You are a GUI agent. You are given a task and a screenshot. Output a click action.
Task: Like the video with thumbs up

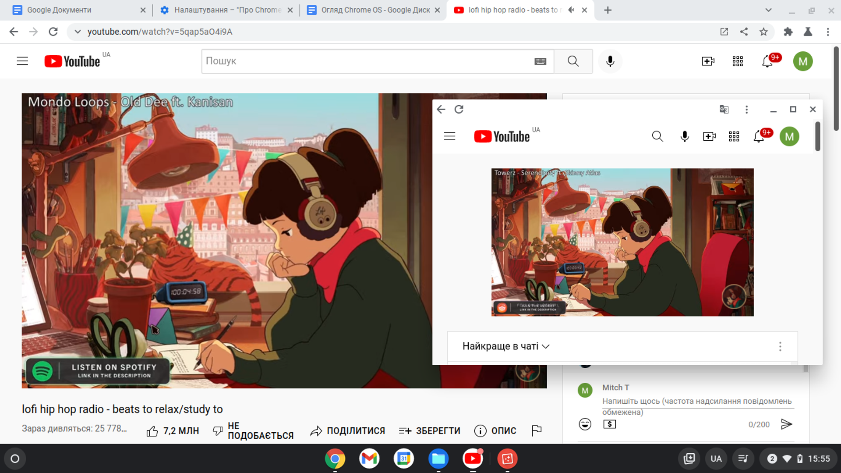point(152,431)
